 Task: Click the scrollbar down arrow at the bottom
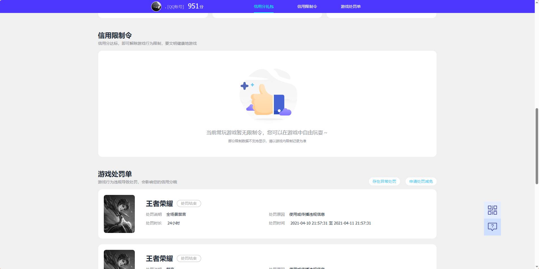click(x=537, y=266)
